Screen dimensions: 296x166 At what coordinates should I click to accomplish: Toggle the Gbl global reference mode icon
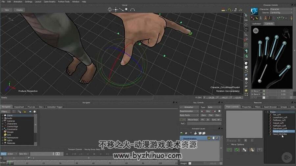coord(246,20)
